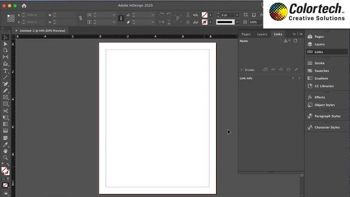Screen dimensions: 350x197
Task: Select the Gradient Feather tool
Action: click(5, 131)
